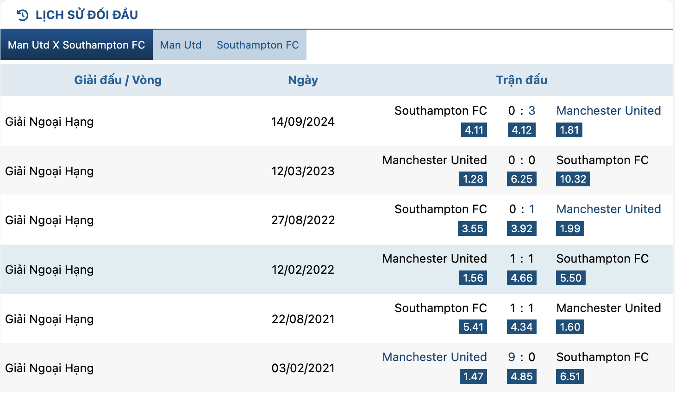Viewport: 675px width, 393px height.
Task: Click the 4.66 draw odds badge
Action: coord(522,278)
